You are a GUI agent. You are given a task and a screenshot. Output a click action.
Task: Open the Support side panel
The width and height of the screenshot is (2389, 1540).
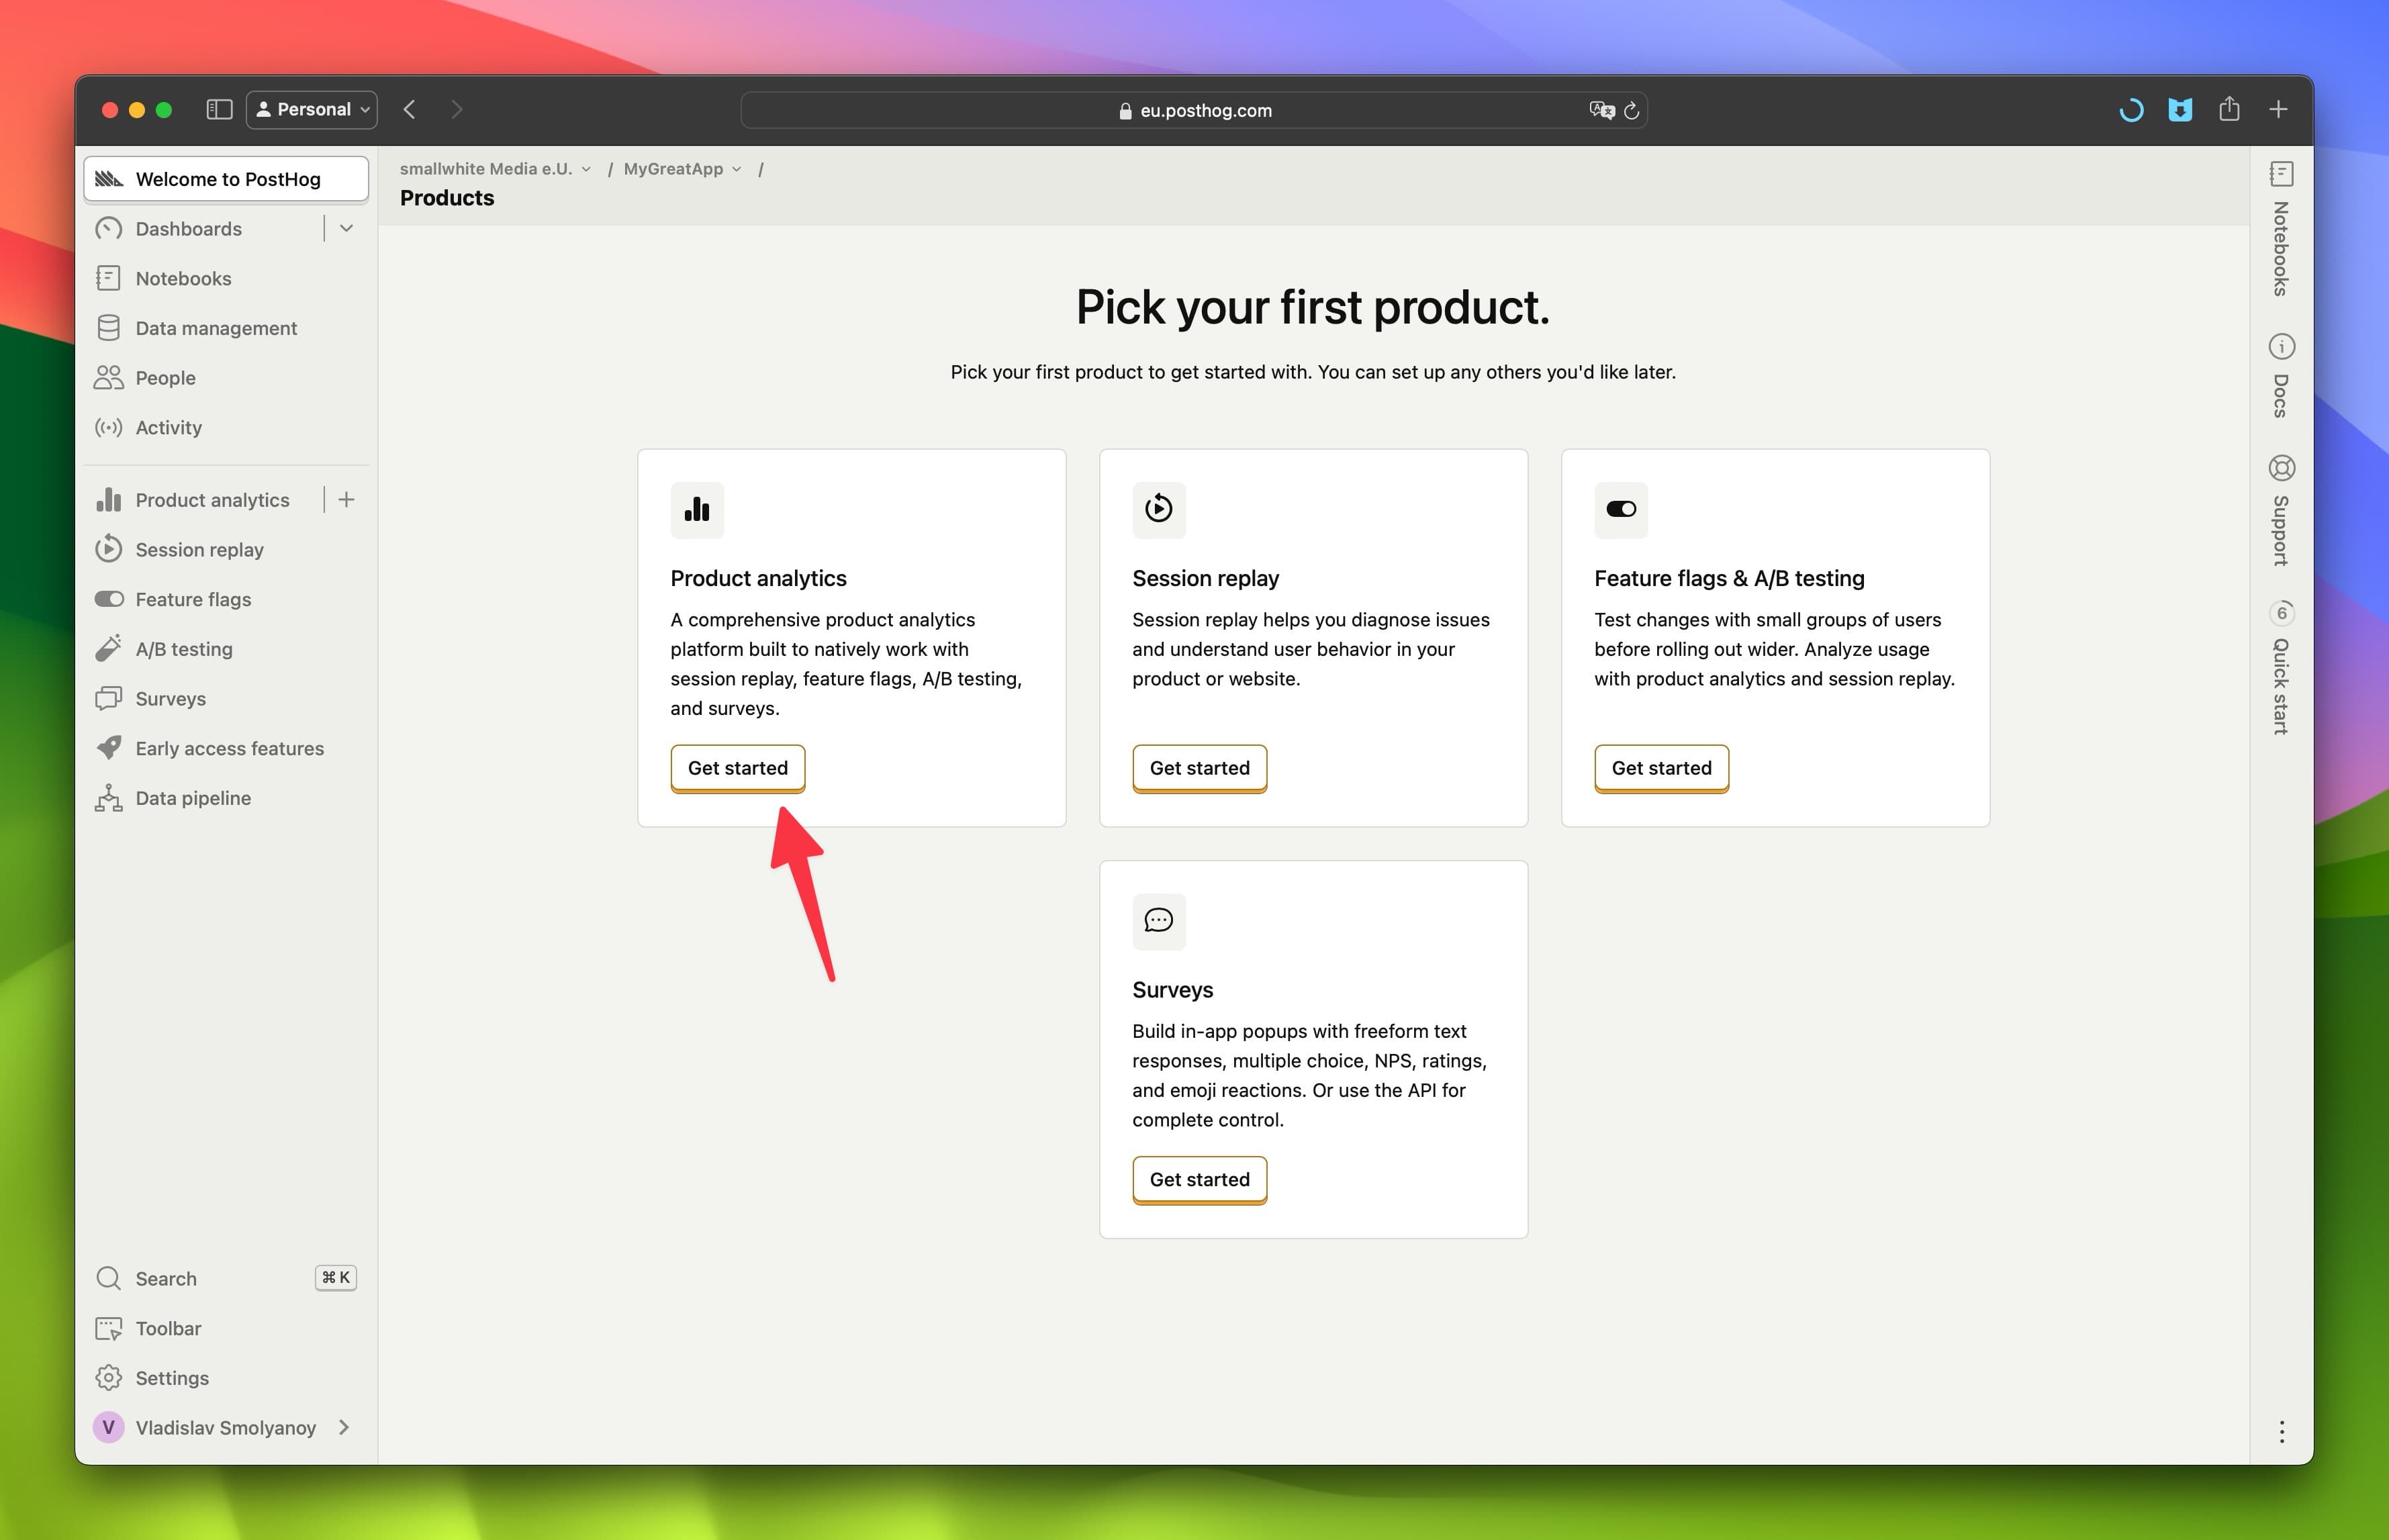tap(2281, 510)
